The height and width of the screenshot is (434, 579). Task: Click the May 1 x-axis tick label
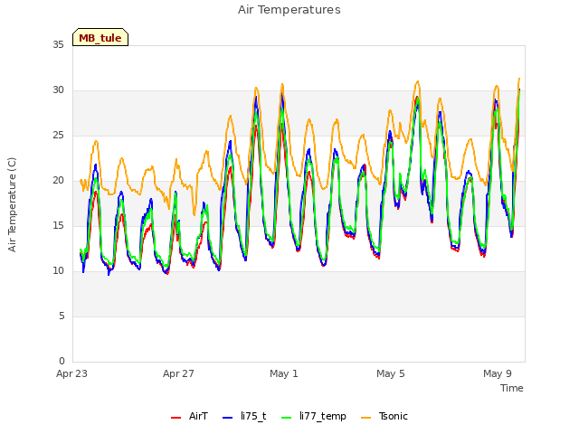coord(283,373)
